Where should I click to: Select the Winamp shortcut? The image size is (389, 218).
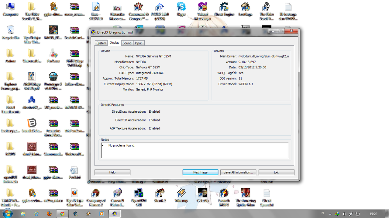pyautogui.click(x=181, y=195)
